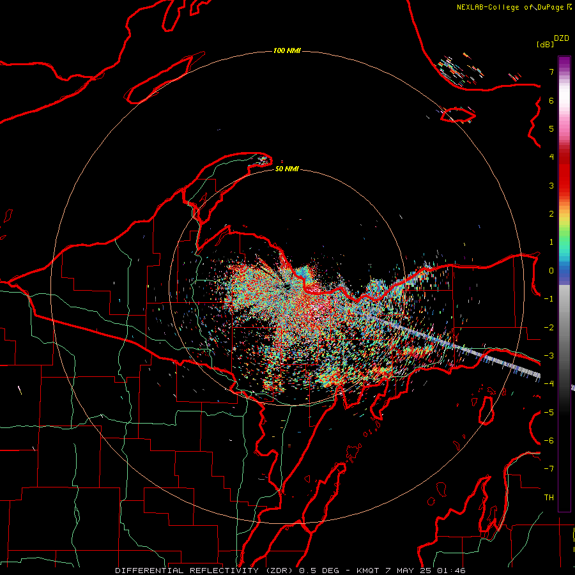The image size is (575, 575).
Task: Click the DIFFERENTIAL REFLECTIVITY (ZDR) title text
Action: point(205,571)
